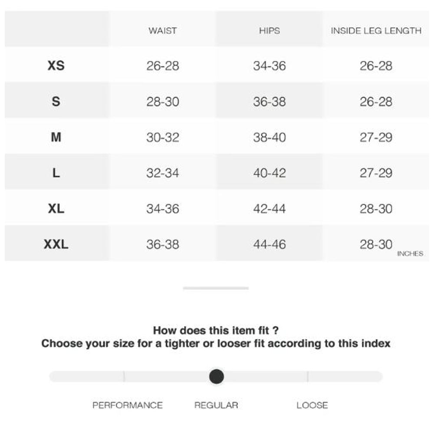The width and height of the screenshot is (434, 434).
Task: Select the PERFORMANCE fit label
Action: pyautogui.click(x=128, y=405)
